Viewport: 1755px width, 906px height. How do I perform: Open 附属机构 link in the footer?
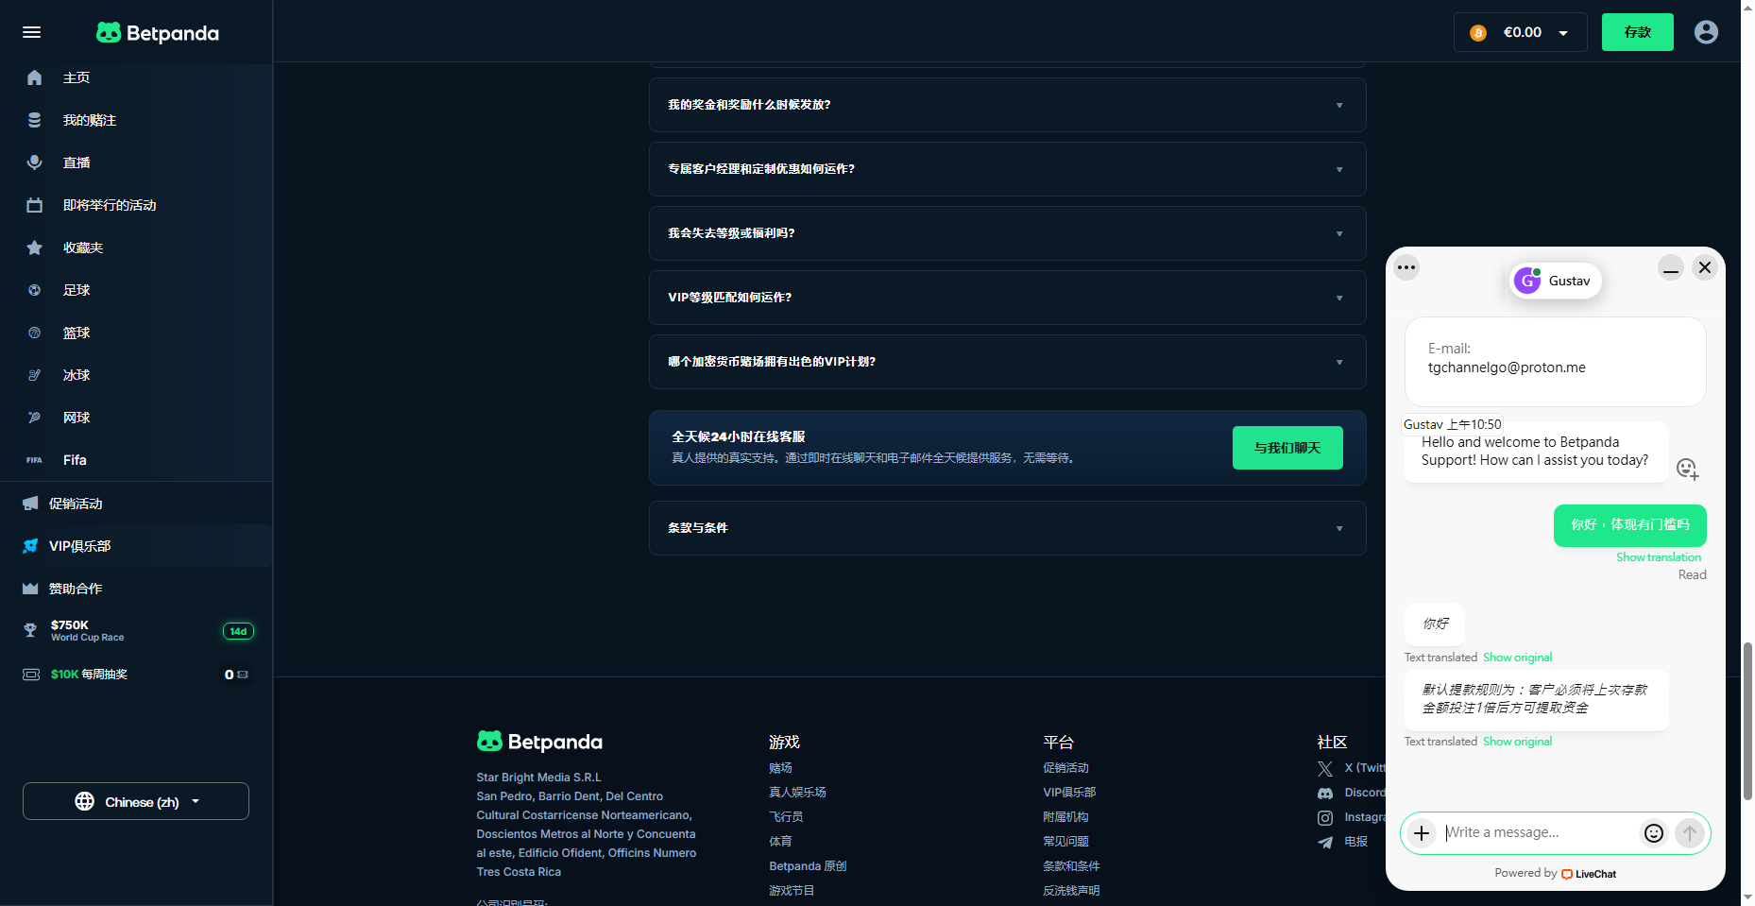point(1066,817)
